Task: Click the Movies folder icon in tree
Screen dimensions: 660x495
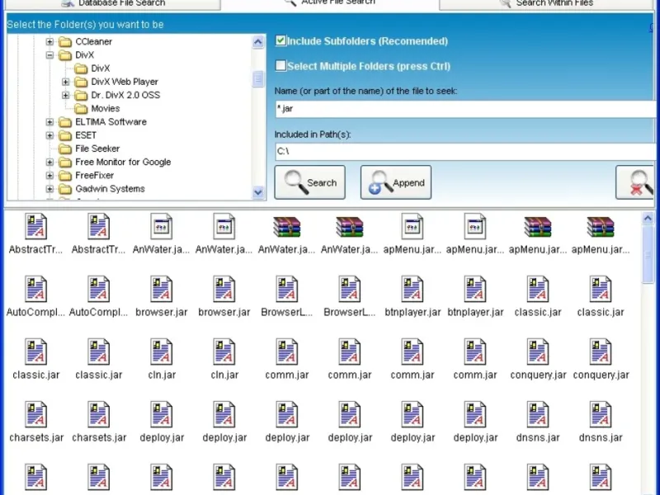Action: [81, 109]
